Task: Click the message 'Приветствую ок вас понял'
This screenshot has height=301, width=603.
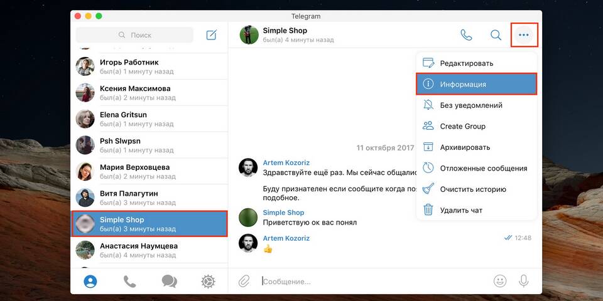Action: 310,222
